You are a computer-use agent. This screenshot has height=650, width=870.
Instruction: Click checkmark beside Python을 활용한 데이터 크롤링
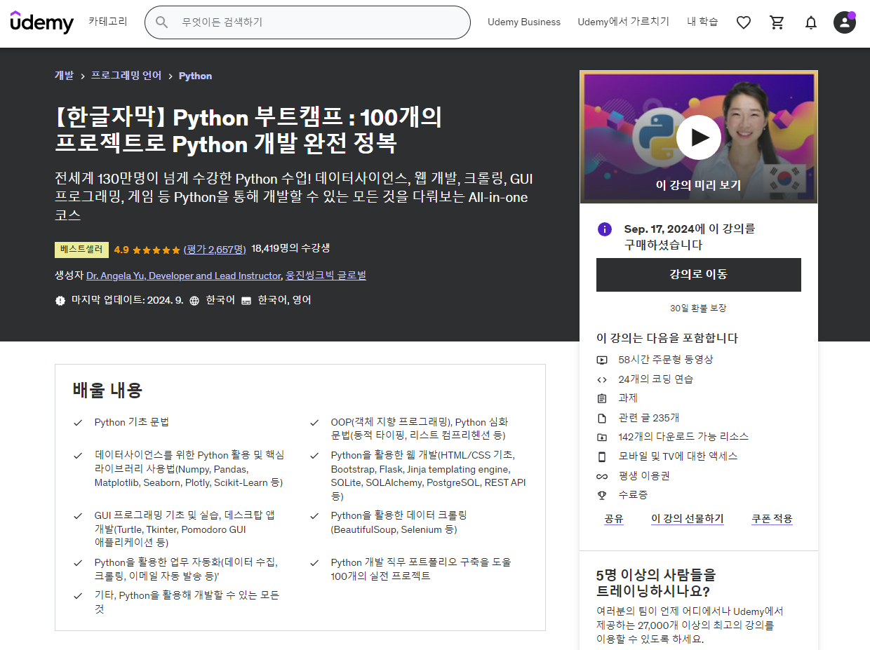pyautogui.click(x=315, y=516)
